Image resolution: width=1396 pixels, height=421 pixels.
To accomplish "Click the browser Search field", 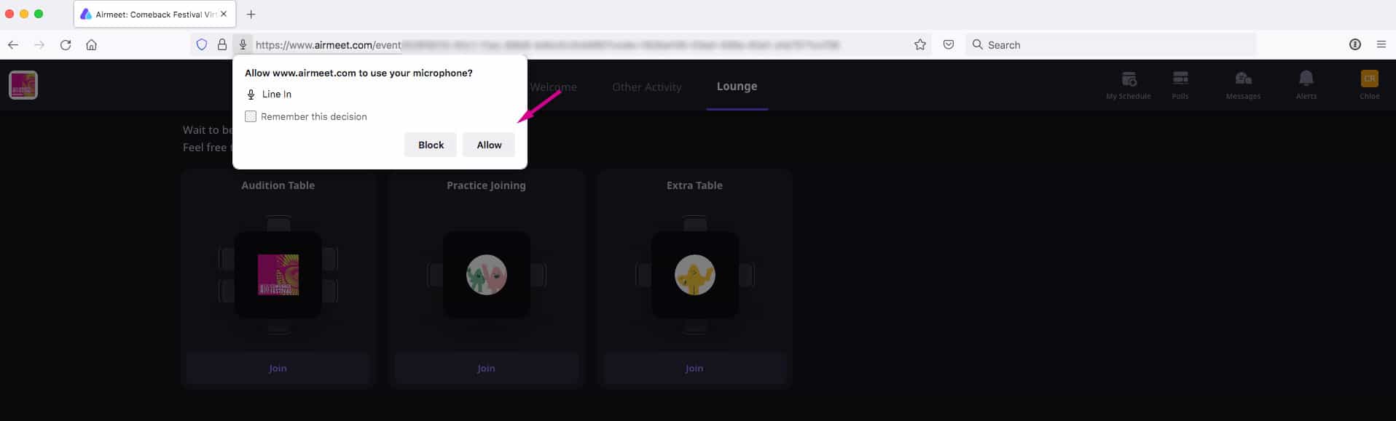I will pos(1110,44).
